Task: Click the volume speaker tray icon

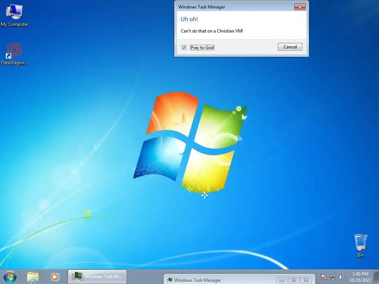Action: 341,277
